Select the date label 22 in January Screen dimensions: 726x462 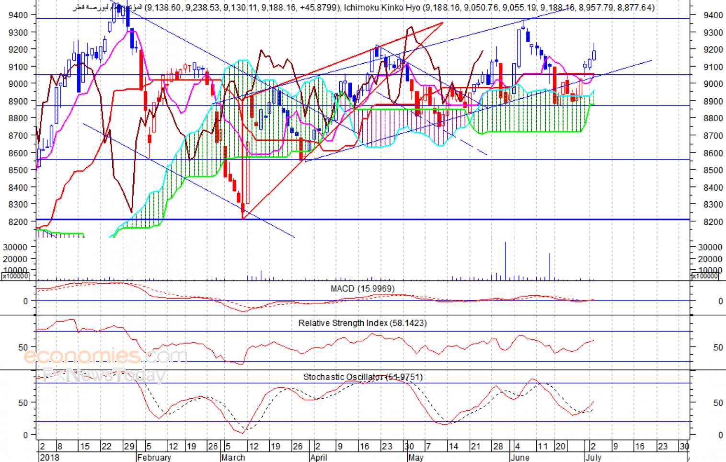click(106, 446)
